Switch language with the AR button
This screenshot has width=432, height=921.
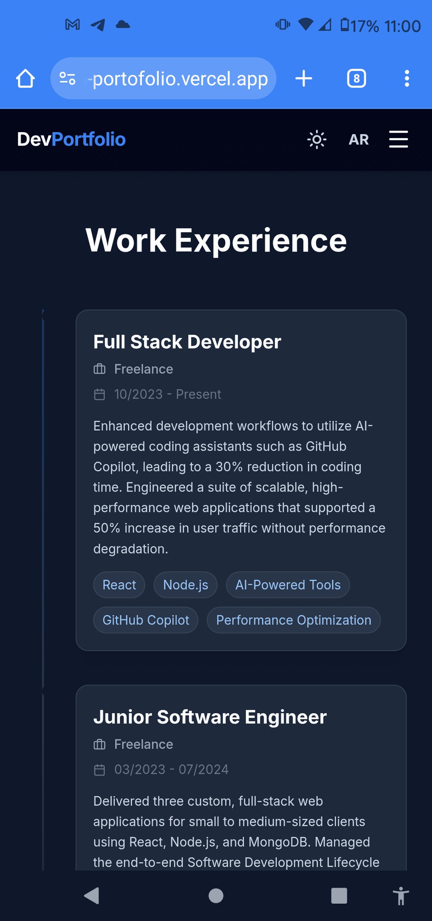point(359,139)
